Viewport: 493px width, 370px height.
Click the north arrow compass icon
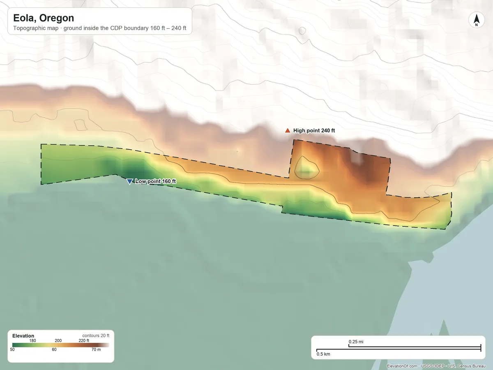click(476, 20)
